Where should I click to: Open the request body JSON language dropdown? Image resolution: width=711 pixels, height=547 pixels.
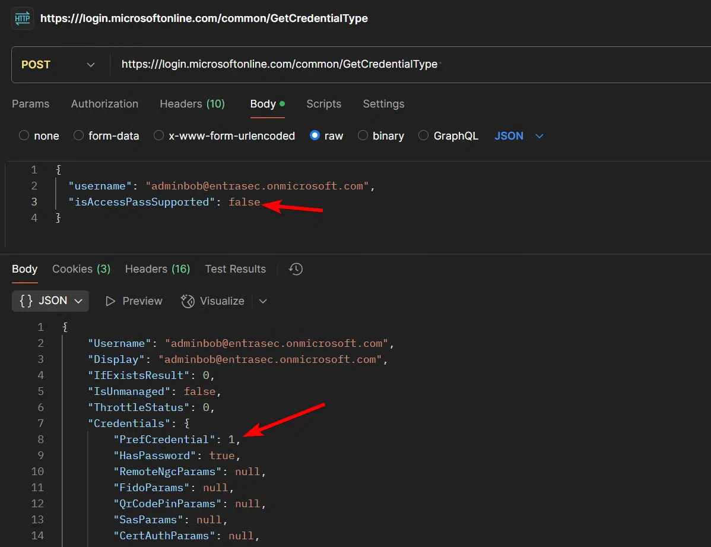[519, 136]
